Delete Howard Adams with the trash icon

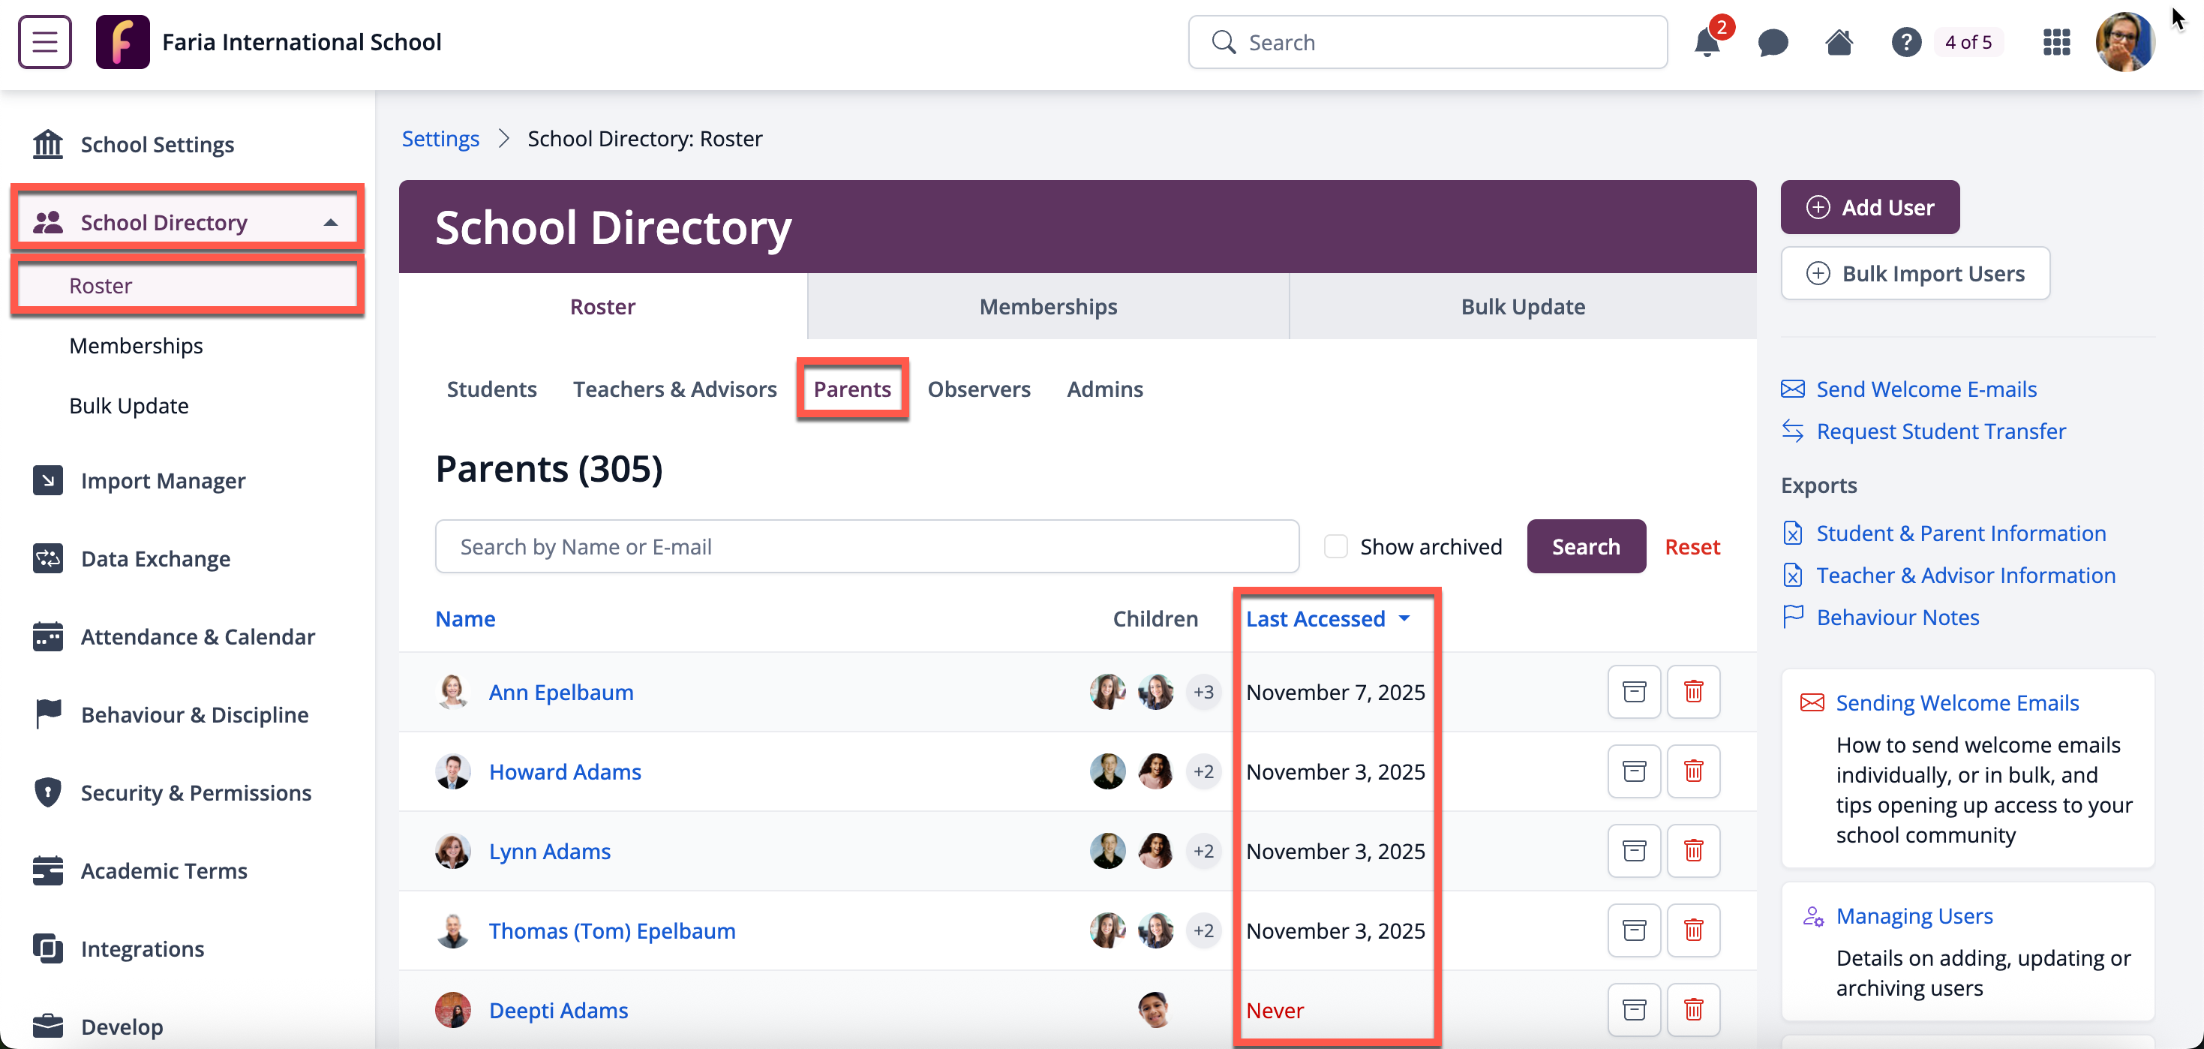[x=1692, y=771]
